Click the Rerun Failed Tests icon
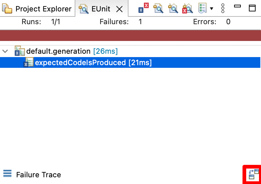The height and width of the screenshot is (184, 261). pyautogui.click(x=188, y=9)
